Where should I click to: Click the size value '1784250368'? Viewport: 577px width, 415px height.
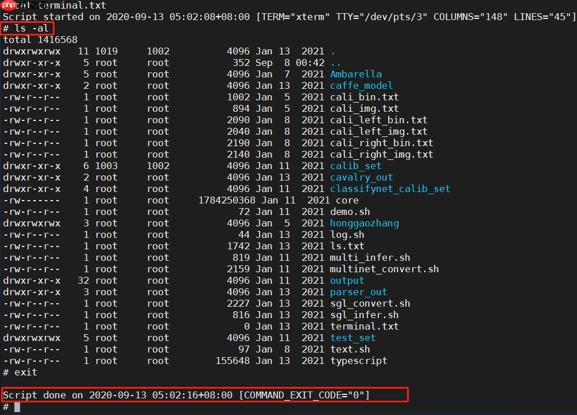tap(227, 201)
